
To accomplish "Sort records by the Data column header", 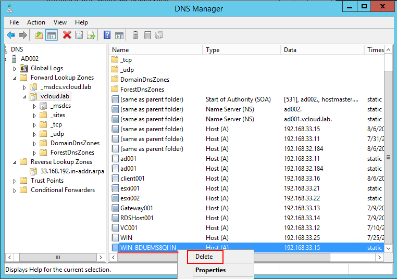I will click(322, 50).
